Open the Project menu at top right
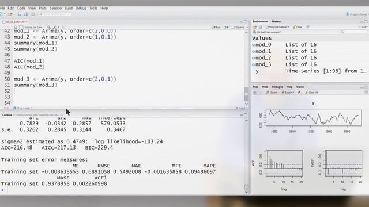Image resolution: width=369 pixels, height=207 pixels. 357,14
